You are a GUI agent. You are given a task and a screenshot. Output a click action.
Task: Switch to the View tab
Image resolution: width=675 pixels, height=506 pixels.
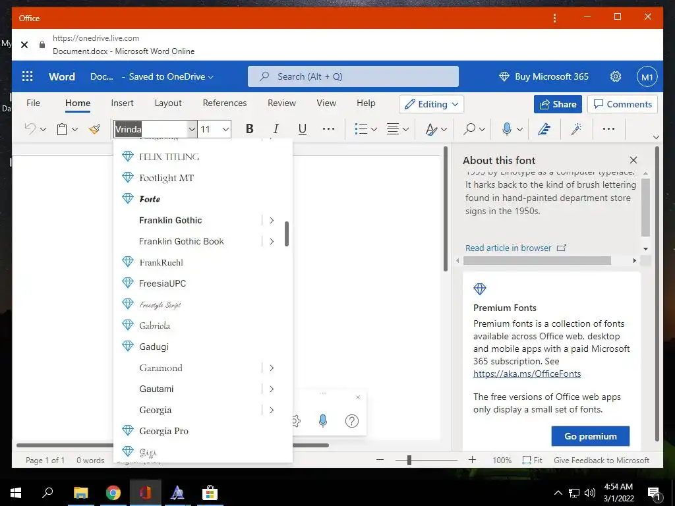[x=326, y=103]
